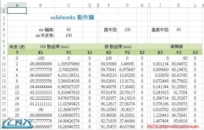
Task: Select base circle radius value 80 in K4
Action: tap(179, 30)
